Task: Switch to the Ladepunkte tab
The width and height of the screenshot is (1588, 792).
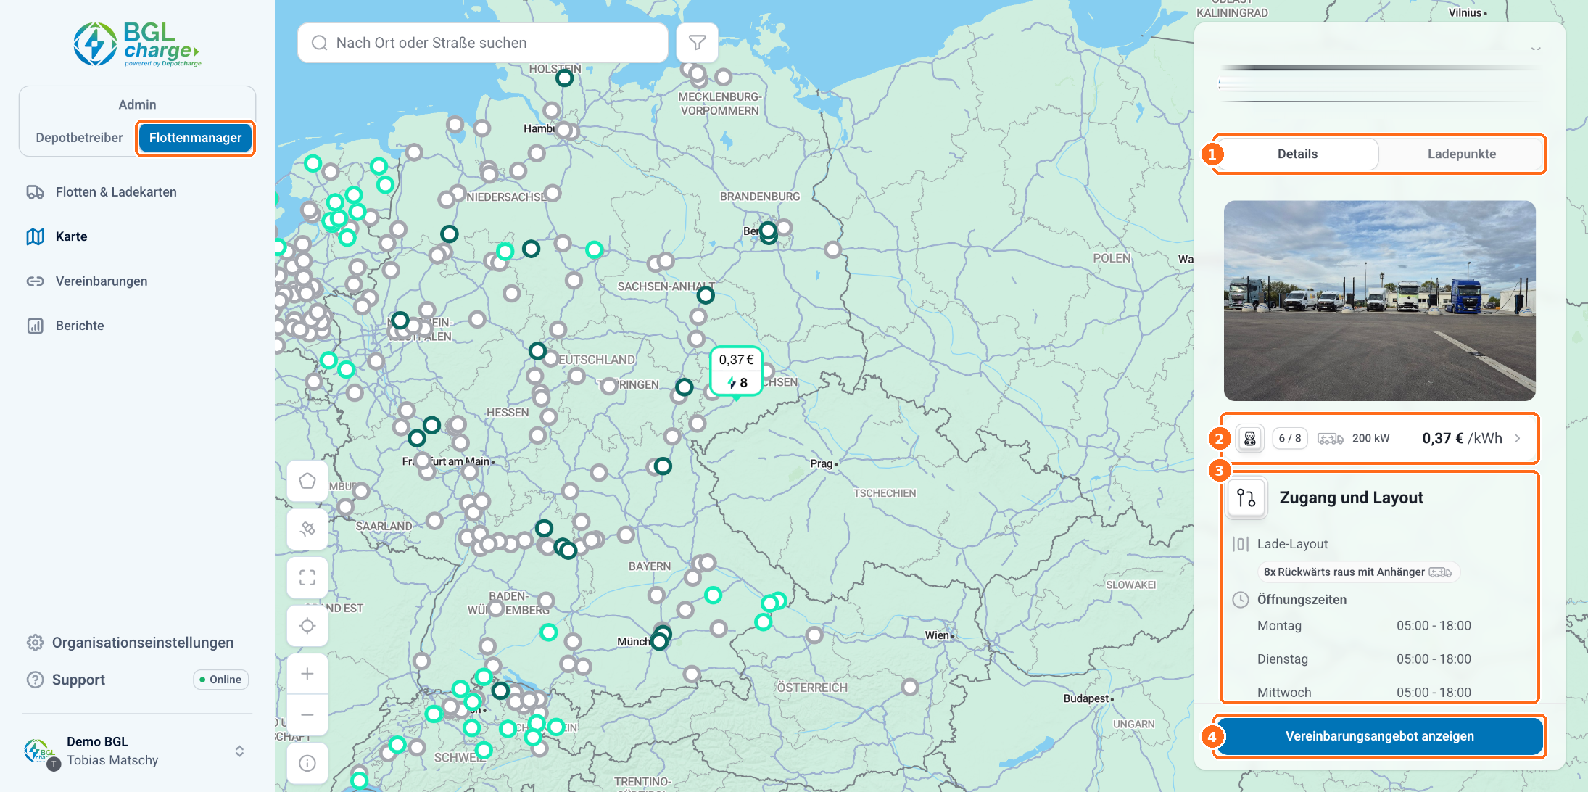Action: point(1461,154)
